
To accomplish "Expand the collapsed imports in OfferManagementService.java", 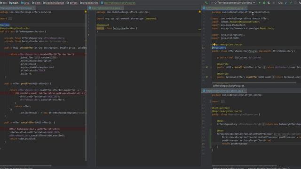I will point(10,19).
